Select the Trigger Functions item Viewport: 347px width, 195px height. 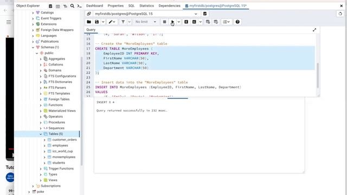[x=61, y=168]
